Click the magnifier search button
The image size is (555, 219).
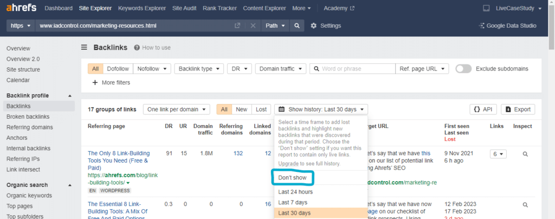tap(297, 25)
